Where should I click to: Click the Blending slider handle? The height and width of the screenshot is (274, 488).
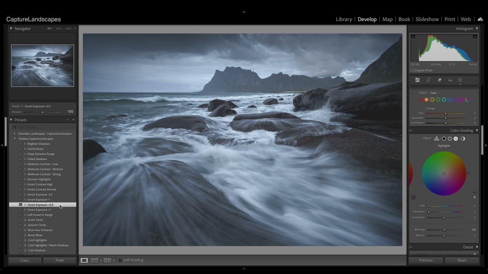[x=444, y=230]
